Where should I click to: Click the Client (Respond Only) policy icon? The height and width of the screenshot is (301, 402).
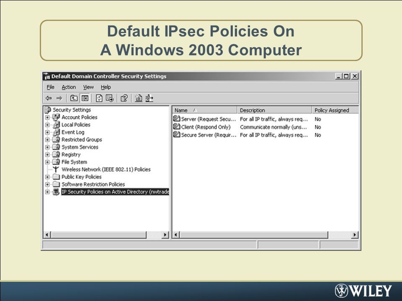point(177,126)
